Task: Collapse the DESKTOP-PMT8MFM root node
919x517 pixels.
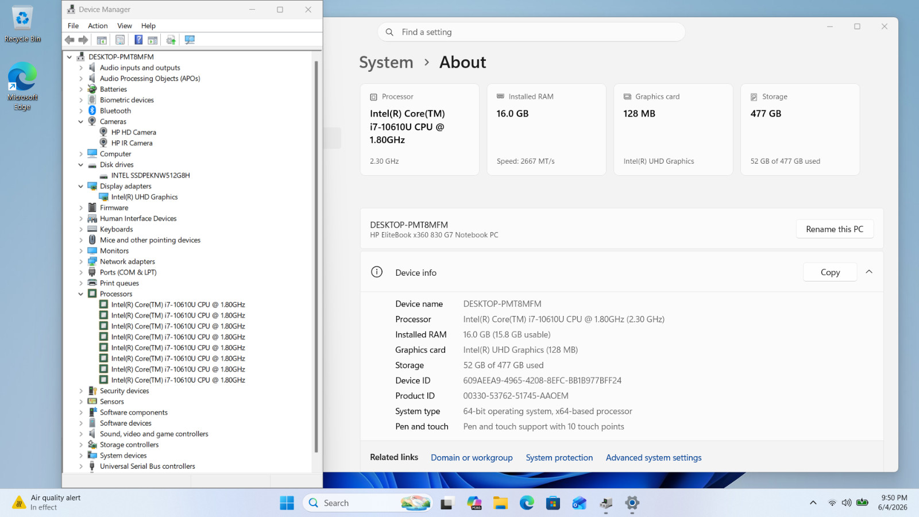Action: pos(69,57)
